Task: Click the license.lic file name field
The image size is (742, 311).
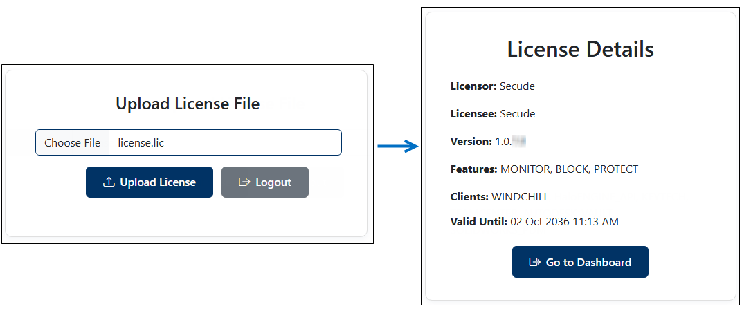Action: pyautogui.click(x=225, y=142)
